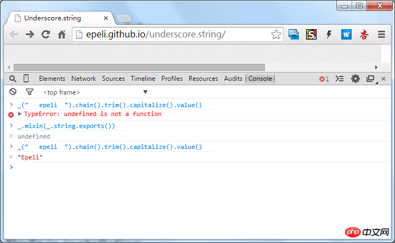Click the "Epeli" result output

(x=30, y=157)
